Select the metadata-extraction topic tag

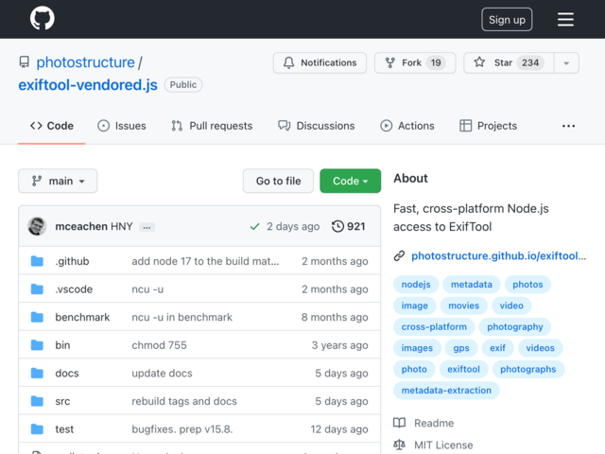point(446,391)
